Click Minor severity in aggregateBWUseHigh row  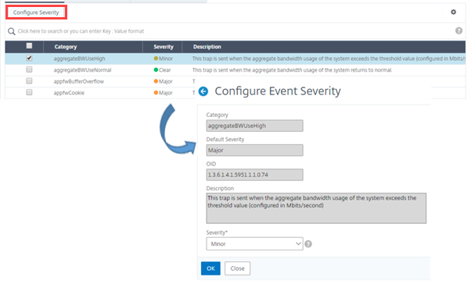[x=163, y=59]
